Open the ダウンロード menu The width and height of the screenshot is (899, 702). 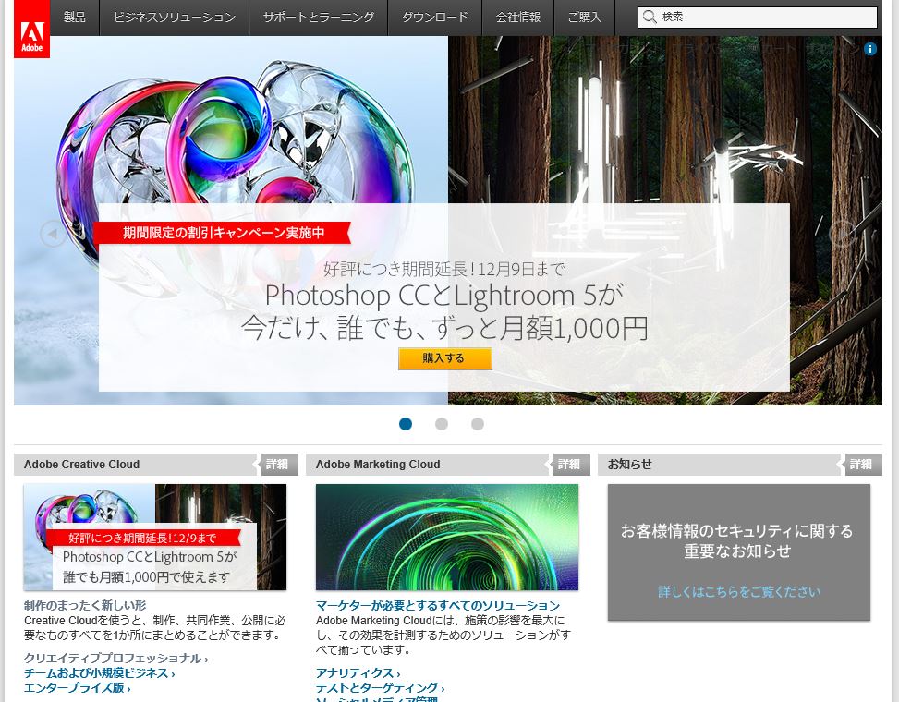pyautogui.click(x=434, y=18)
